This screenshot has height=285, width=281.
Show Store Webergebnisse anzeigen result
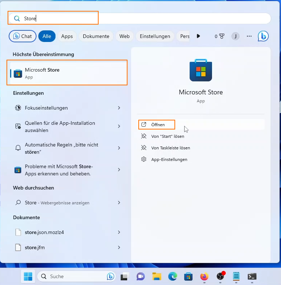(68, 203)
